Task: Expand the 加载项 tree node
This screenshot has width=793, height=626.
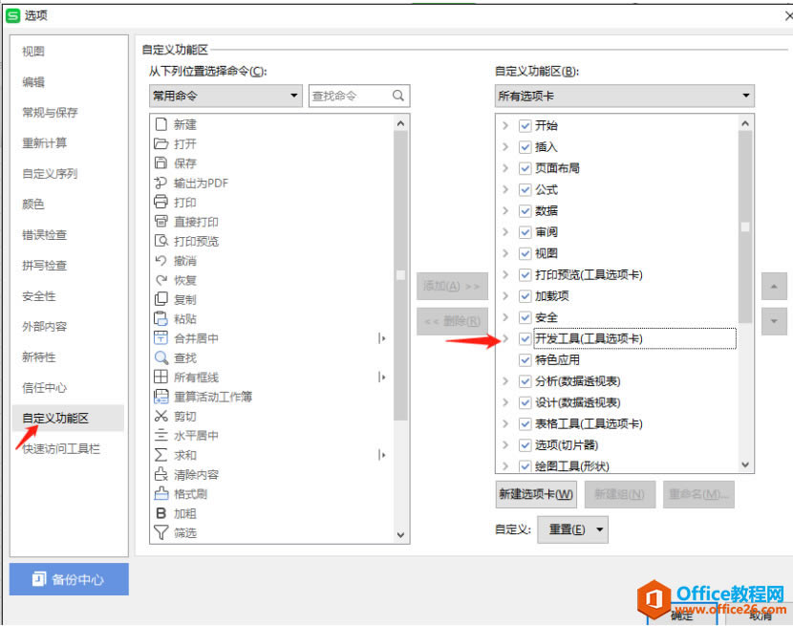Action: pyautogui.click(x=504, y=295)
